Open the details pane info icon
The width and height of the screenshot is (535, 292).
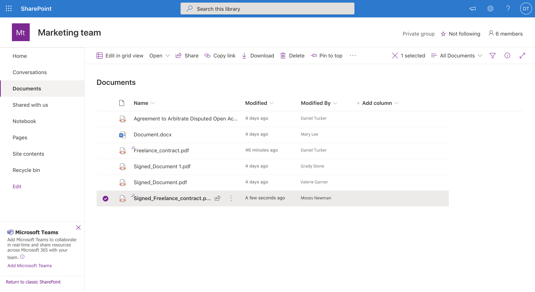point(508,56)
